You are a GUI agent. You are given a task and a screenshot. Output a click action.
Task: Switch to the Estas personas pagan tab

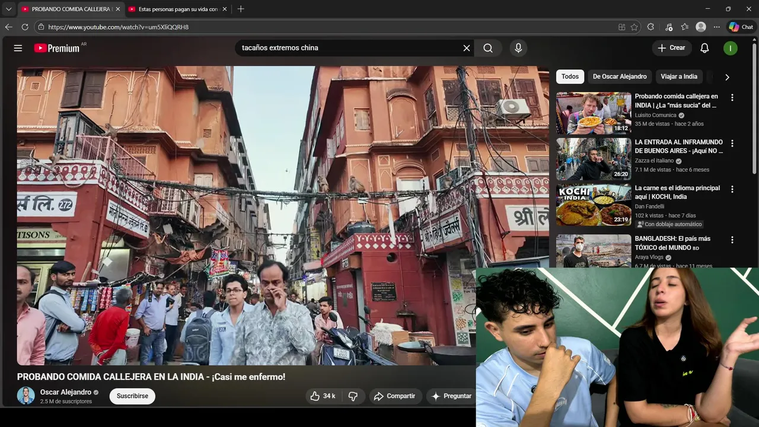pos(177,9)
